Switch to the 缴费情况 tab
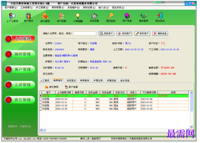 [x=58, y=81]
